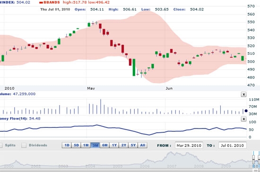Select the 2Y time range
This screenshot has height=172, width=260.
[124, 146]
